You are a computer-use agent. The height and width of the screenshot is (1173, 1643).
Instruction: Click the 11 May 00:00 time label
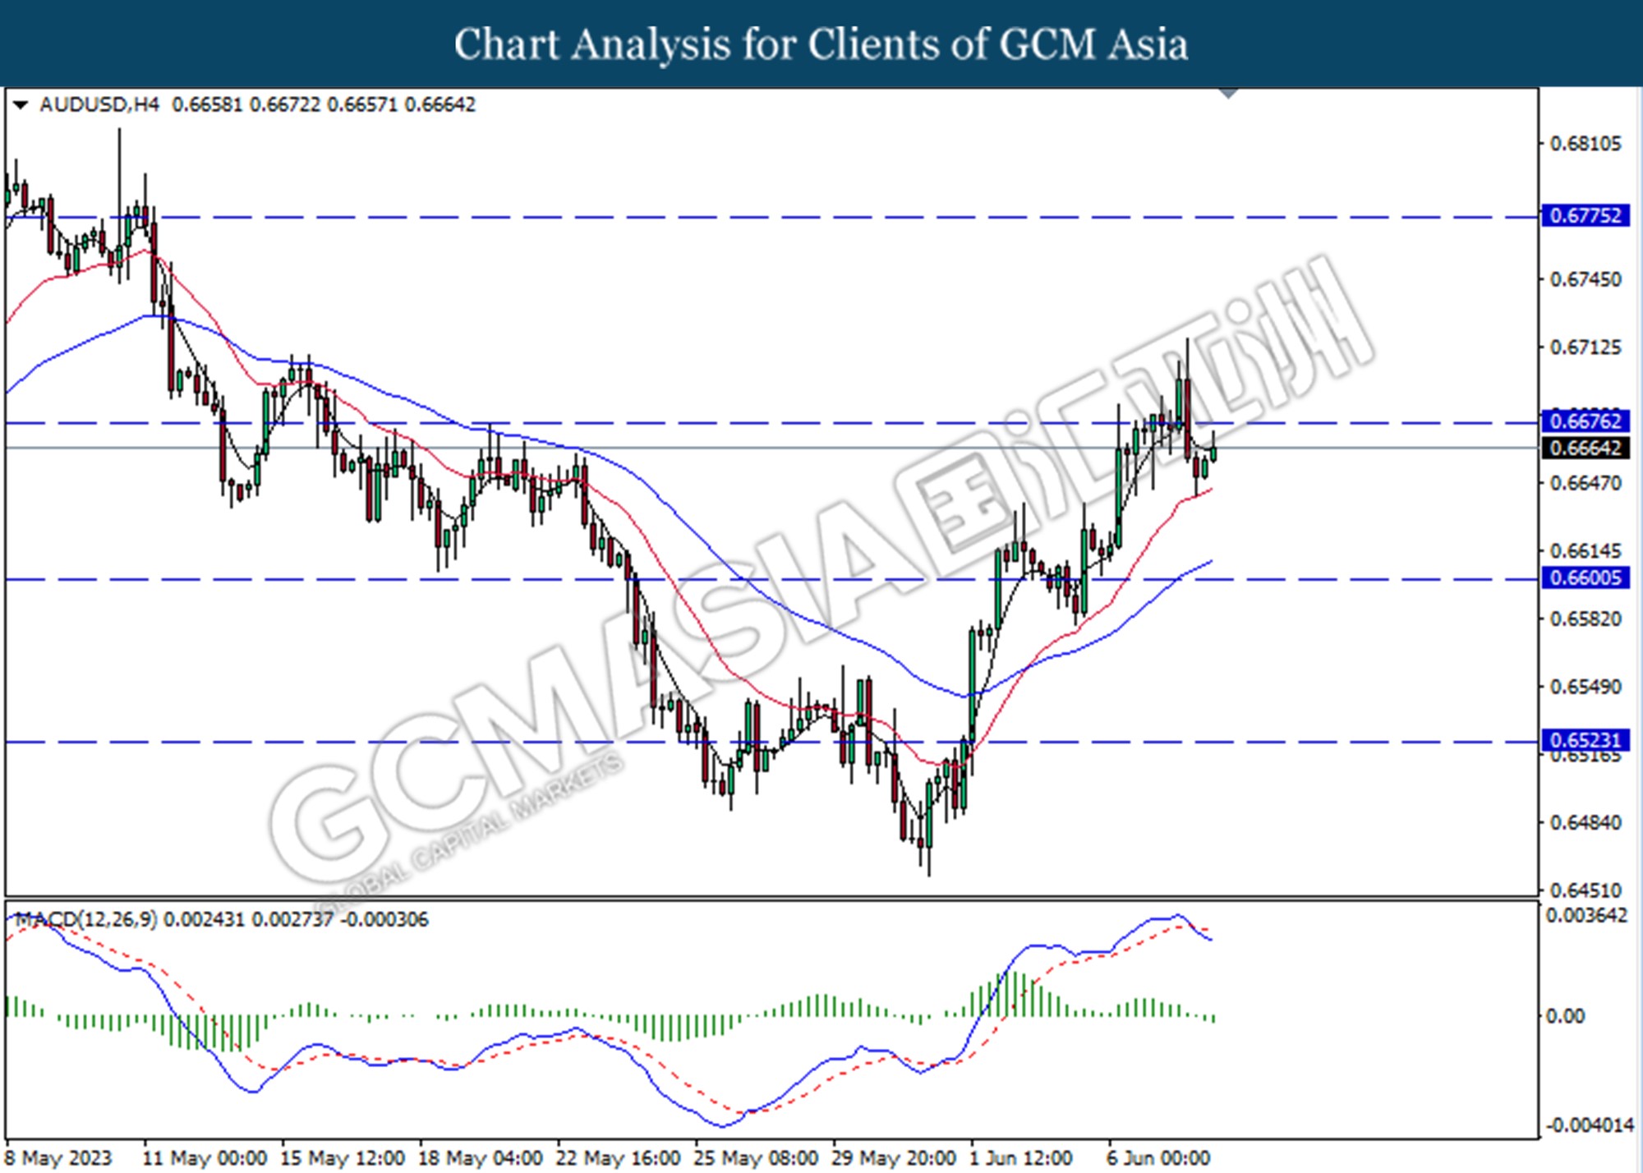click(x=205, y=1158)
